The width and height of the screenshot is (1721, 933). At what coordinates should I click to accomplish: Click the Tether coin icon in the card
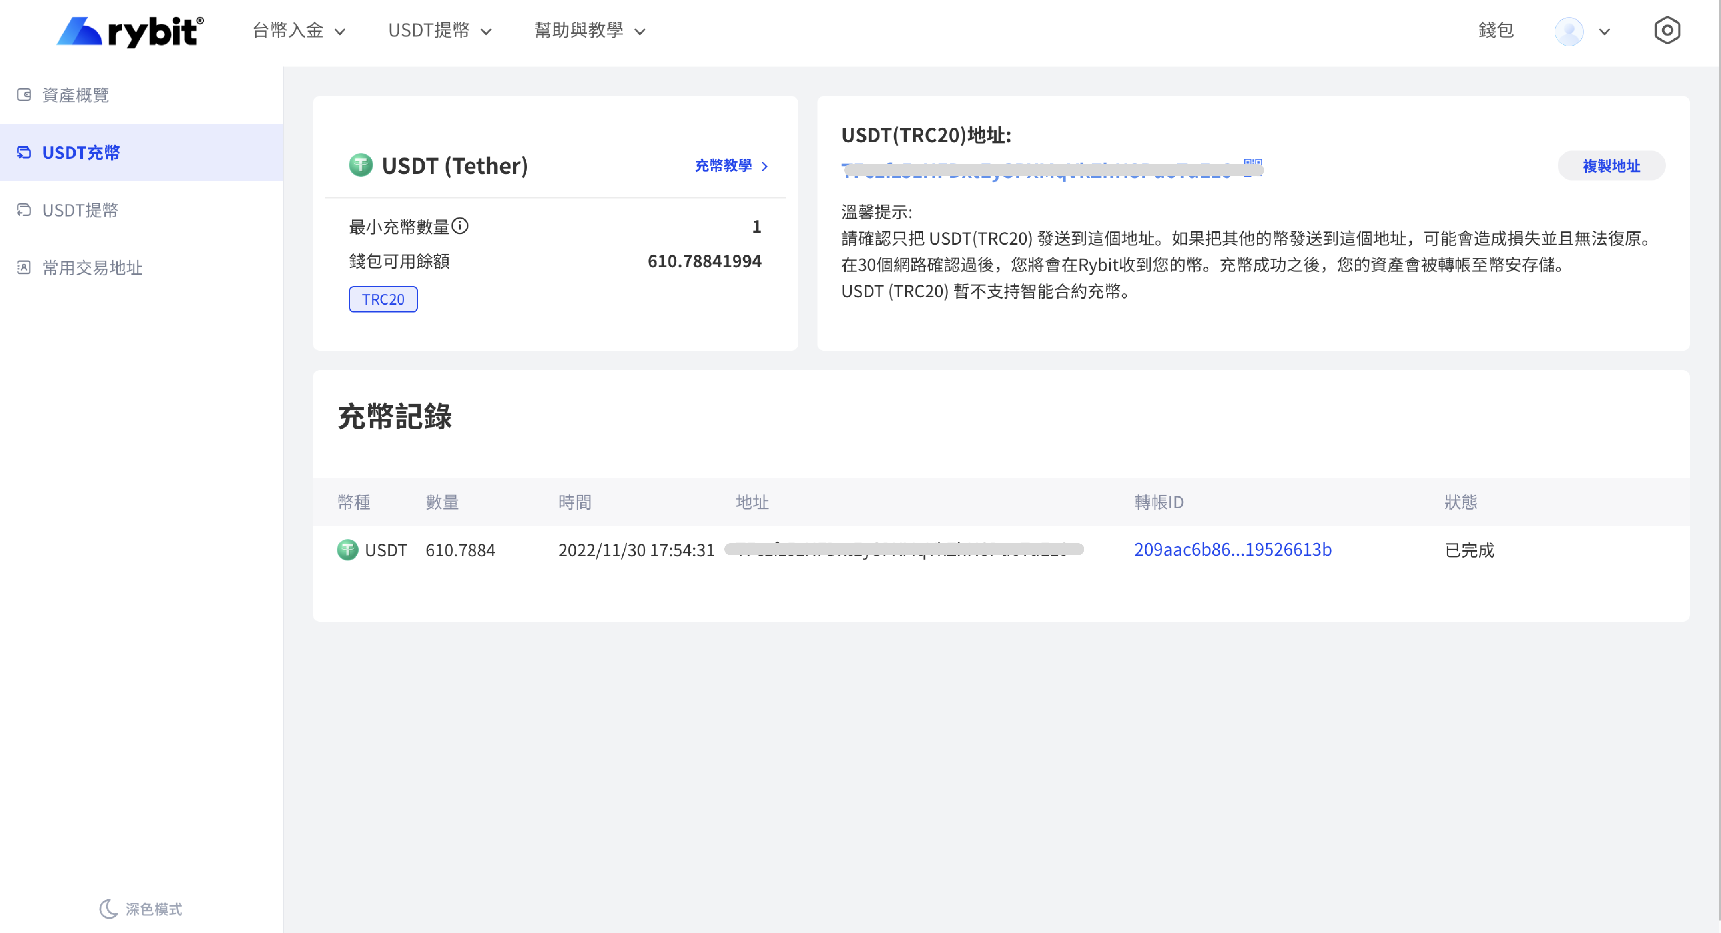pyautogui.click(x=361, y=165)
